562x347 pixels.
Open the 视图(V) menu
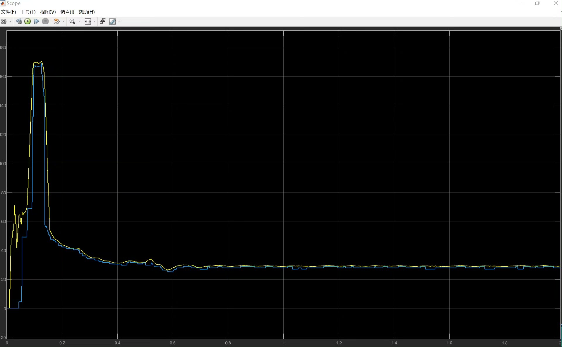[48, 12]
